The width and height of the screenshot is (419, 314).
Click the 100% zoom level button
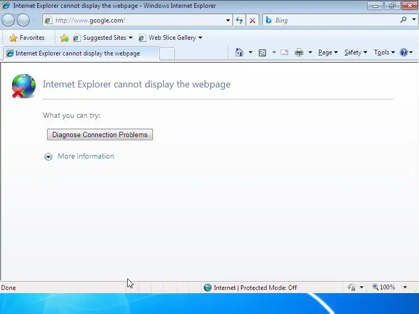tap(384, 287)
